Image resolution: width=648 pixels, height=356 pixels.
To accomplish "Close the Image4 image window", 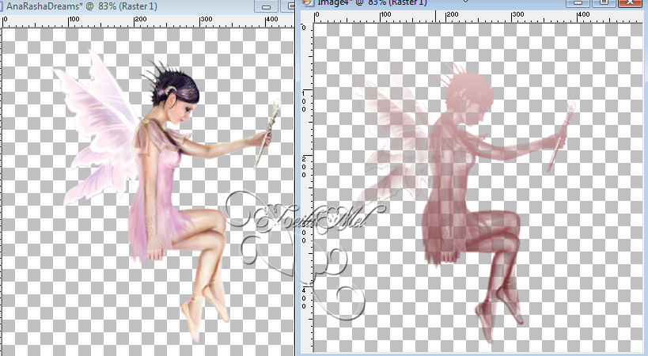I will coord(631,3).
